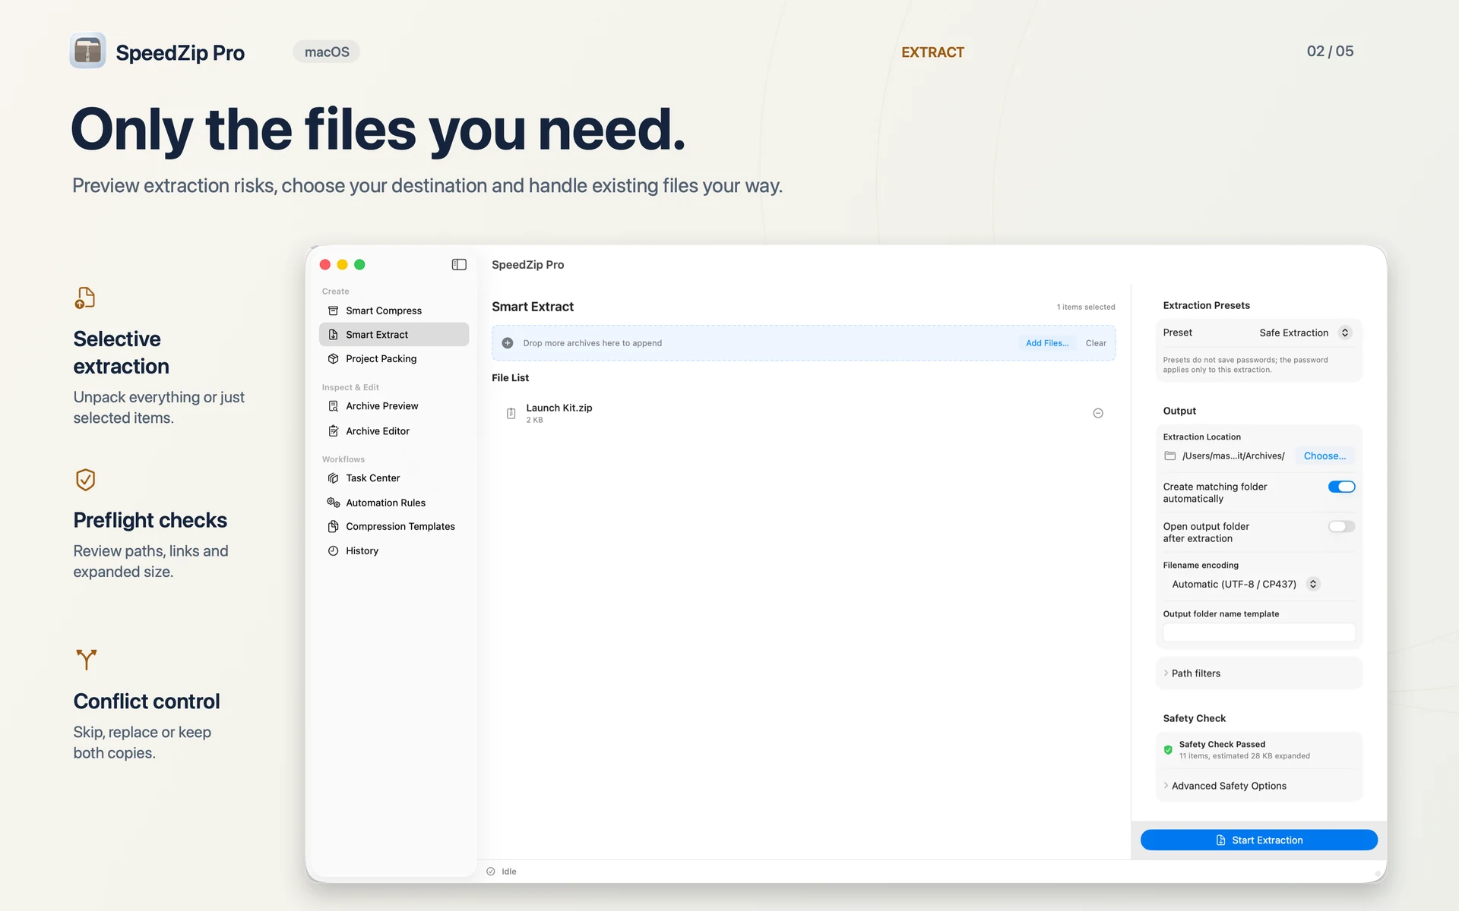
Task: Click Safety Check Passed text
Action: coord(1222,745)
